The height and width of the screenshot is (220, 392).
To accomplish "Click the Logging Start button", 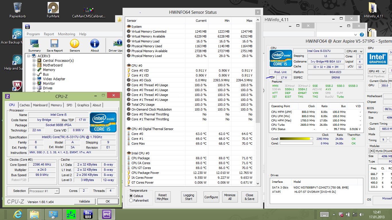I will click(x=189, y=197).
